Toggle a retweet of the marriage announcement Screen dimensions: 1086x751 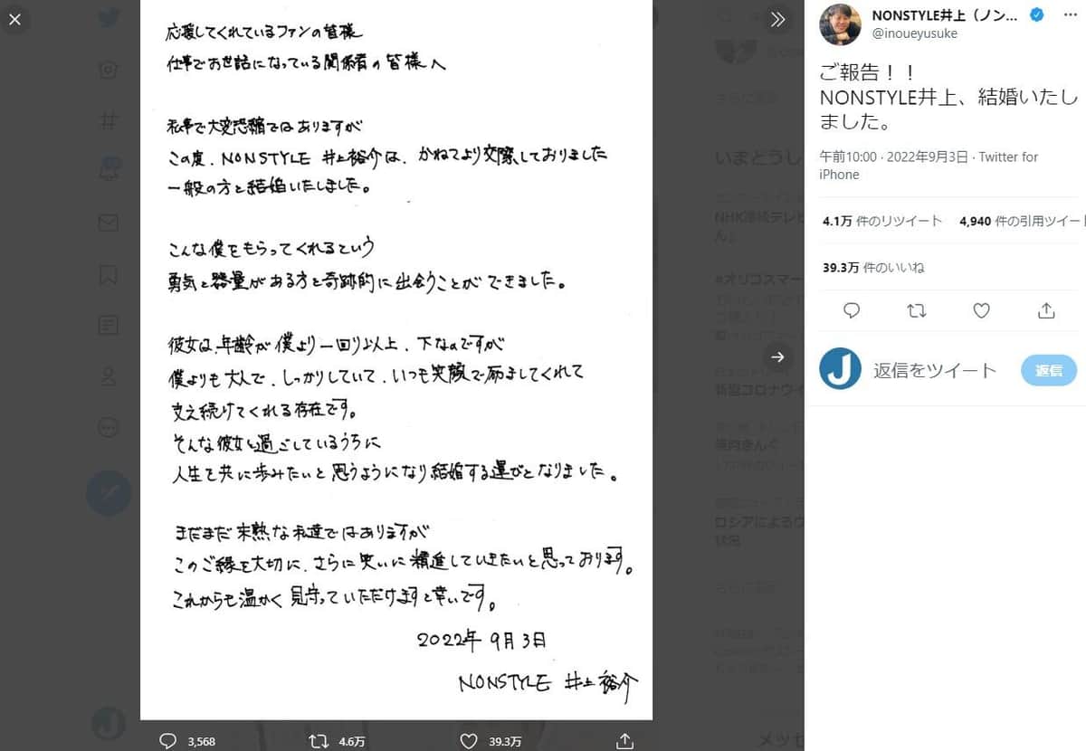(917, 310)
